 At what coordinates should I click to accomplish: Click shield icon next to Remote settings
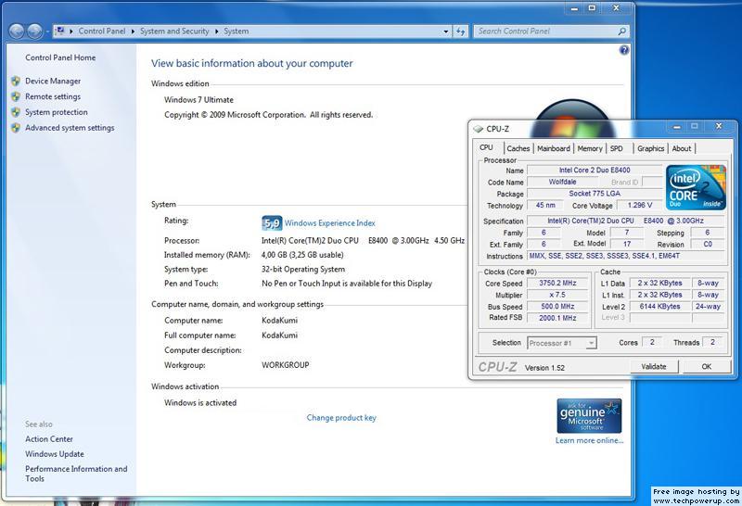pos(16,96)
